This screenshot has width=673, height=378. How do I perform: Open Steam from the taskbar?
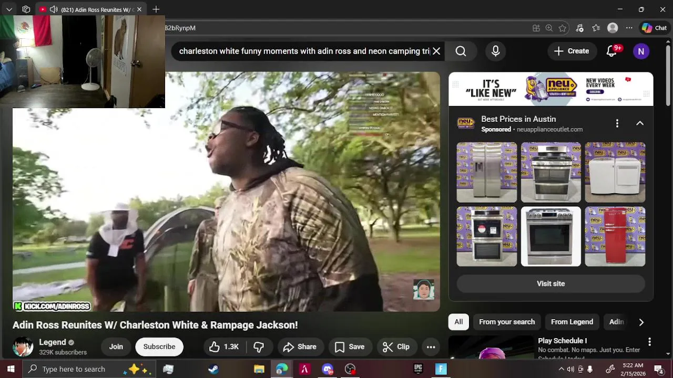click(x=213, y=369)
